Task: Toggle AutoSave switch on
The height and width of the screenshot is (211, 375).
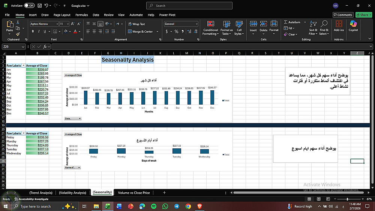Action: pos(29,6)
